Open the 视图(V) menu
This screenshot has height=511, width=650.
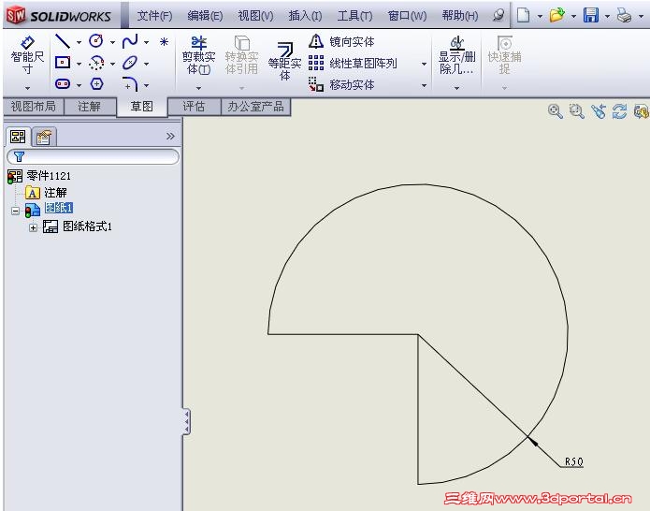[x=255, y=16]
